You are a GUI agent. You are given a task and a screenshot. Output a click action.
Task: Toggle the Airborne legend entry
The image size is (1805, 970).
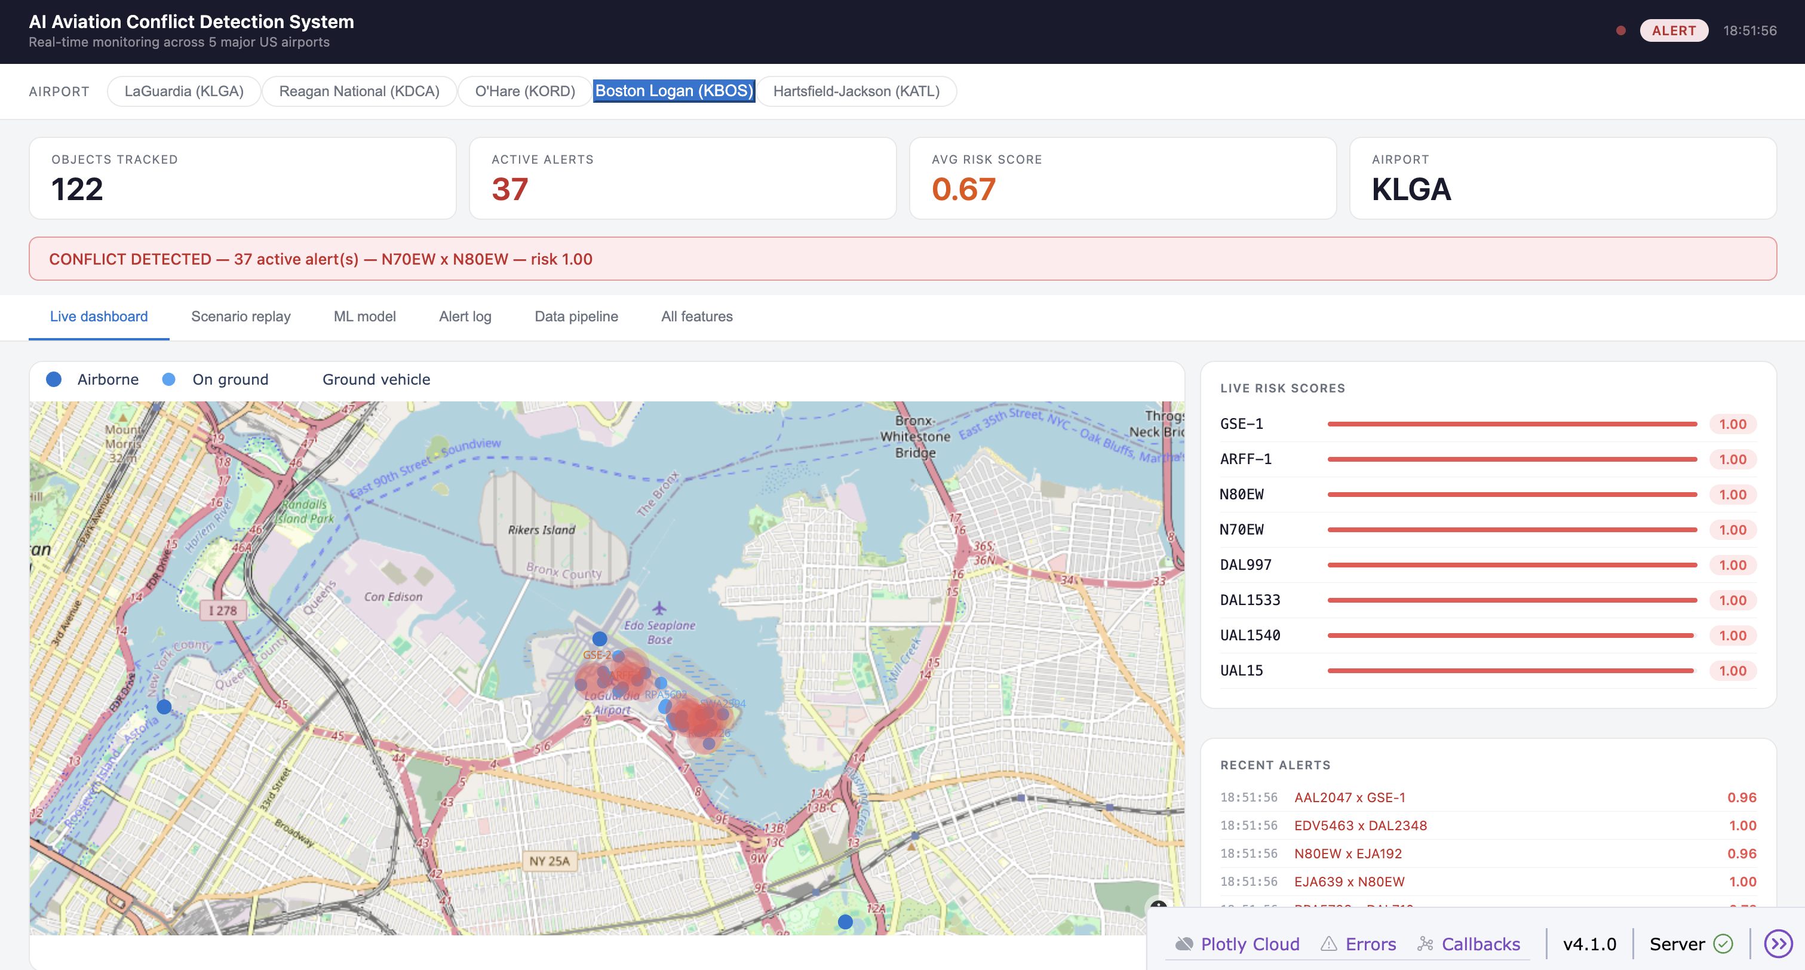pyautogui.click(x=93, y=379)
